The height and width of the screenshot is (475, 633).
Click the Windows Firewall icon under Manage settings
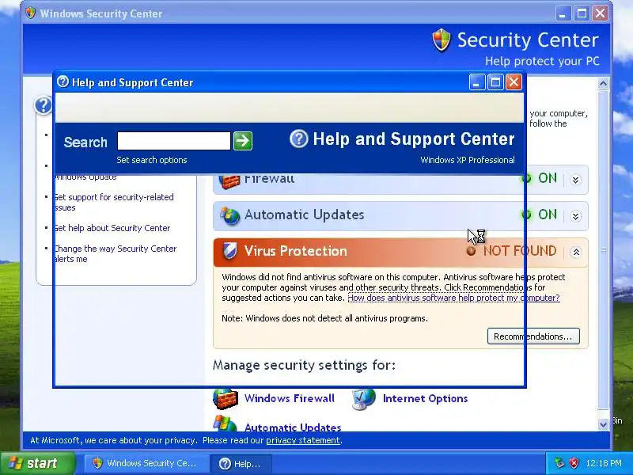click(x=226, y=399)
